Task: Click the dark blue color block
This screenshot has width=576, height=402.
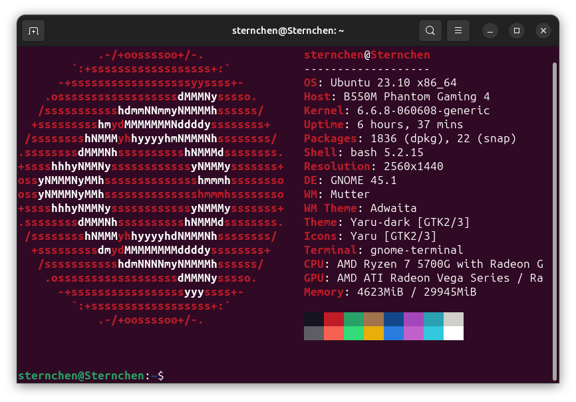Action: click(x=394, y=320)
